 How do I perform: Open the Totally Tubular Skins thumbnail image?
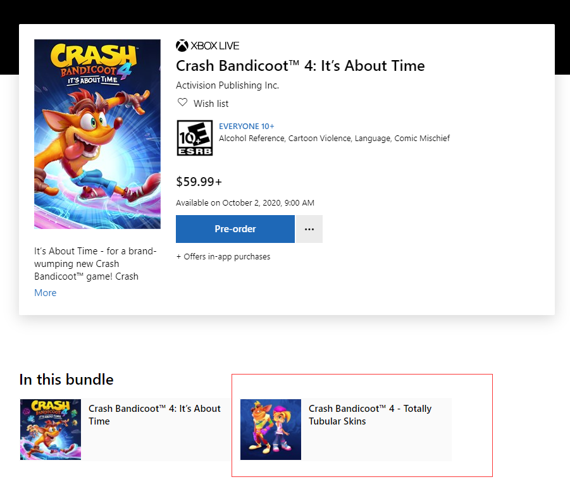(x=271, y=430)
